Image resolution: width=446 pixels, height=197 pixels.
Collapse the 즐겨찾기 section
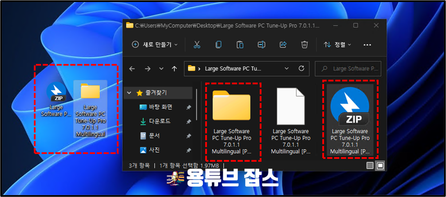click(x=129, y=93)
